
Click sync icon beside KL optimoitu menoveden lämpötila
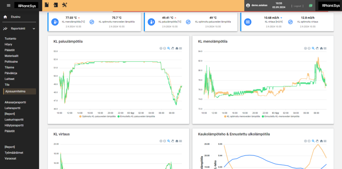[92, 22]
